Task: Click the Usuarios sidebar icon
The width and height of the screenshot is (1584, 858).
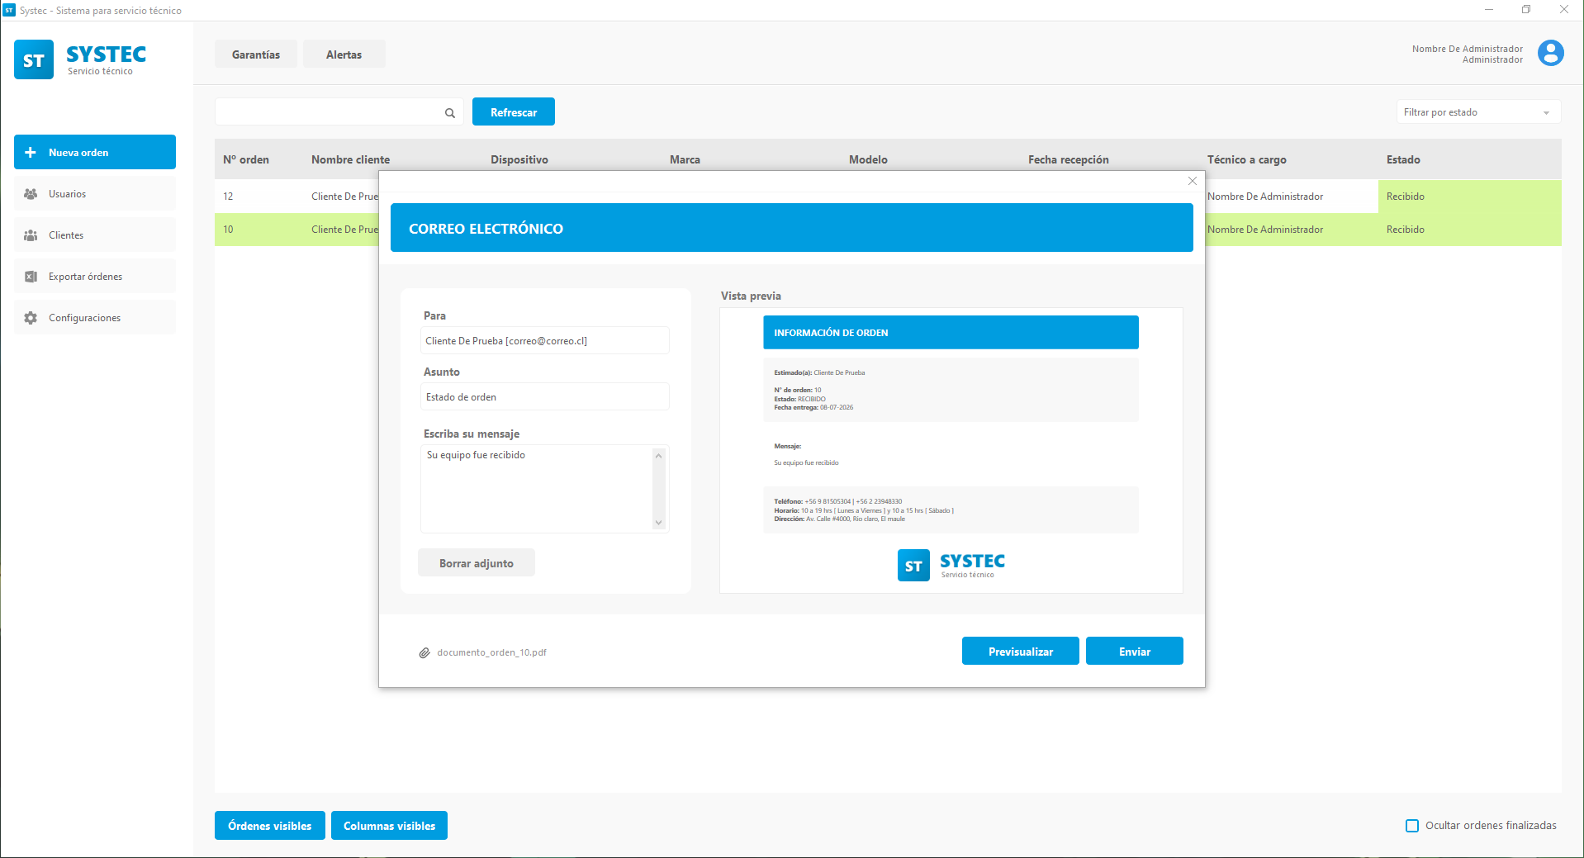Action: click(31, 194)
